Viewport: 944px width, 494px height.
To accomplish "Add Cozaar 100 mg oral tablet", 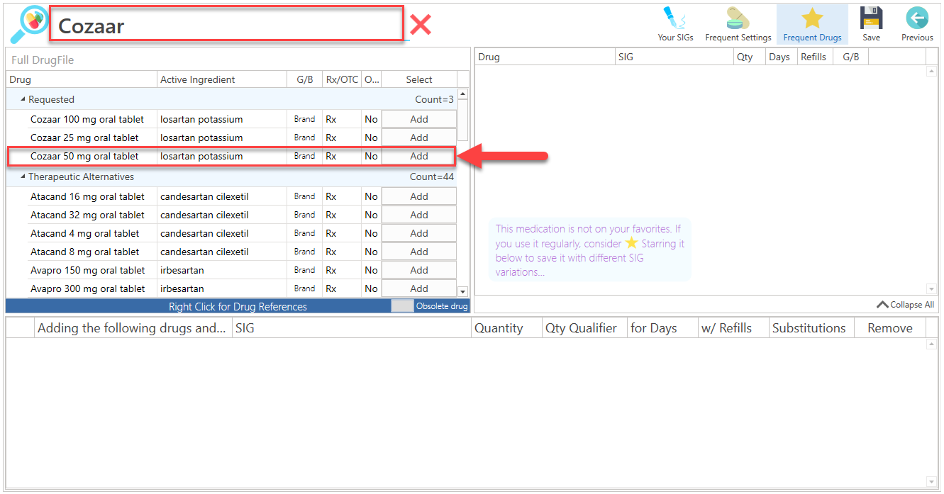I will 419,119.
